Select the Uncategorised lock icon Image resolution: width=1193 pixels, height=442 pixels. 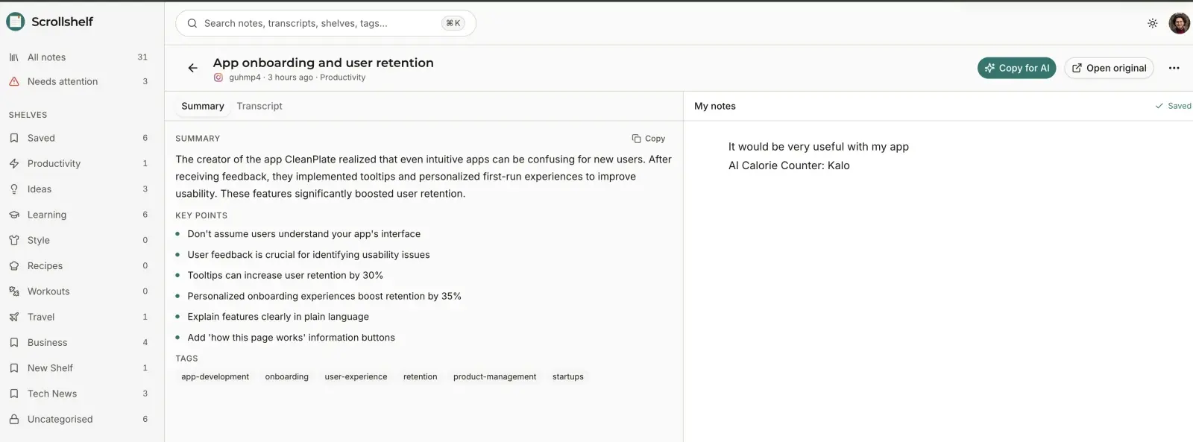pos(13,420)
